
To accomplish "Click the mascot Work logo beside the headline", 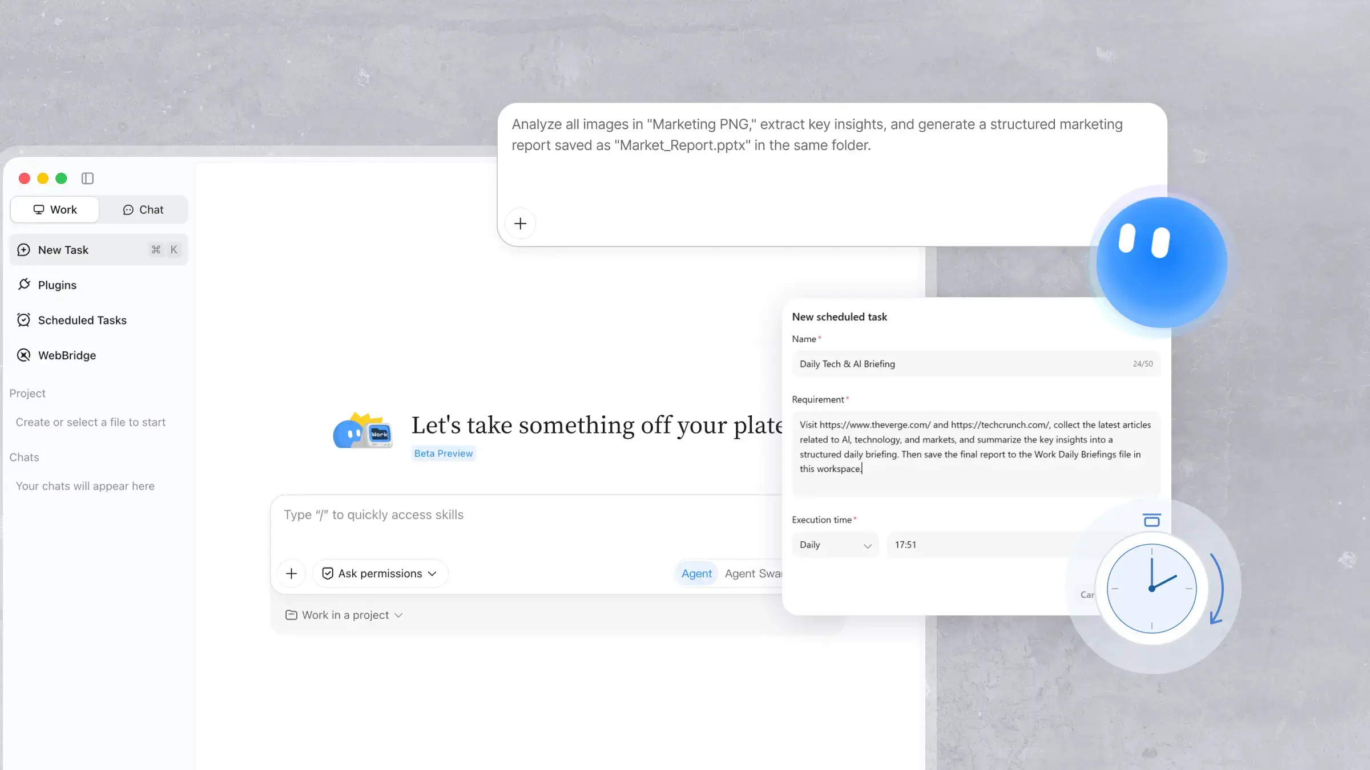I will click(363, 432).
